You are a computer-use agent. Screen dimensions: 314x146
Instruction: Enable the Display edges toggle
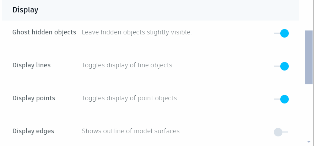[x=281, y=132]
